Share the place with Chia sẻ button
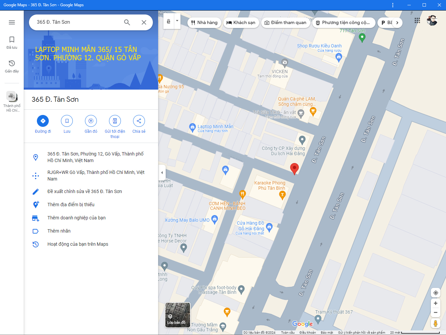This screenshot has width=446, height=335. coord(139,124)
